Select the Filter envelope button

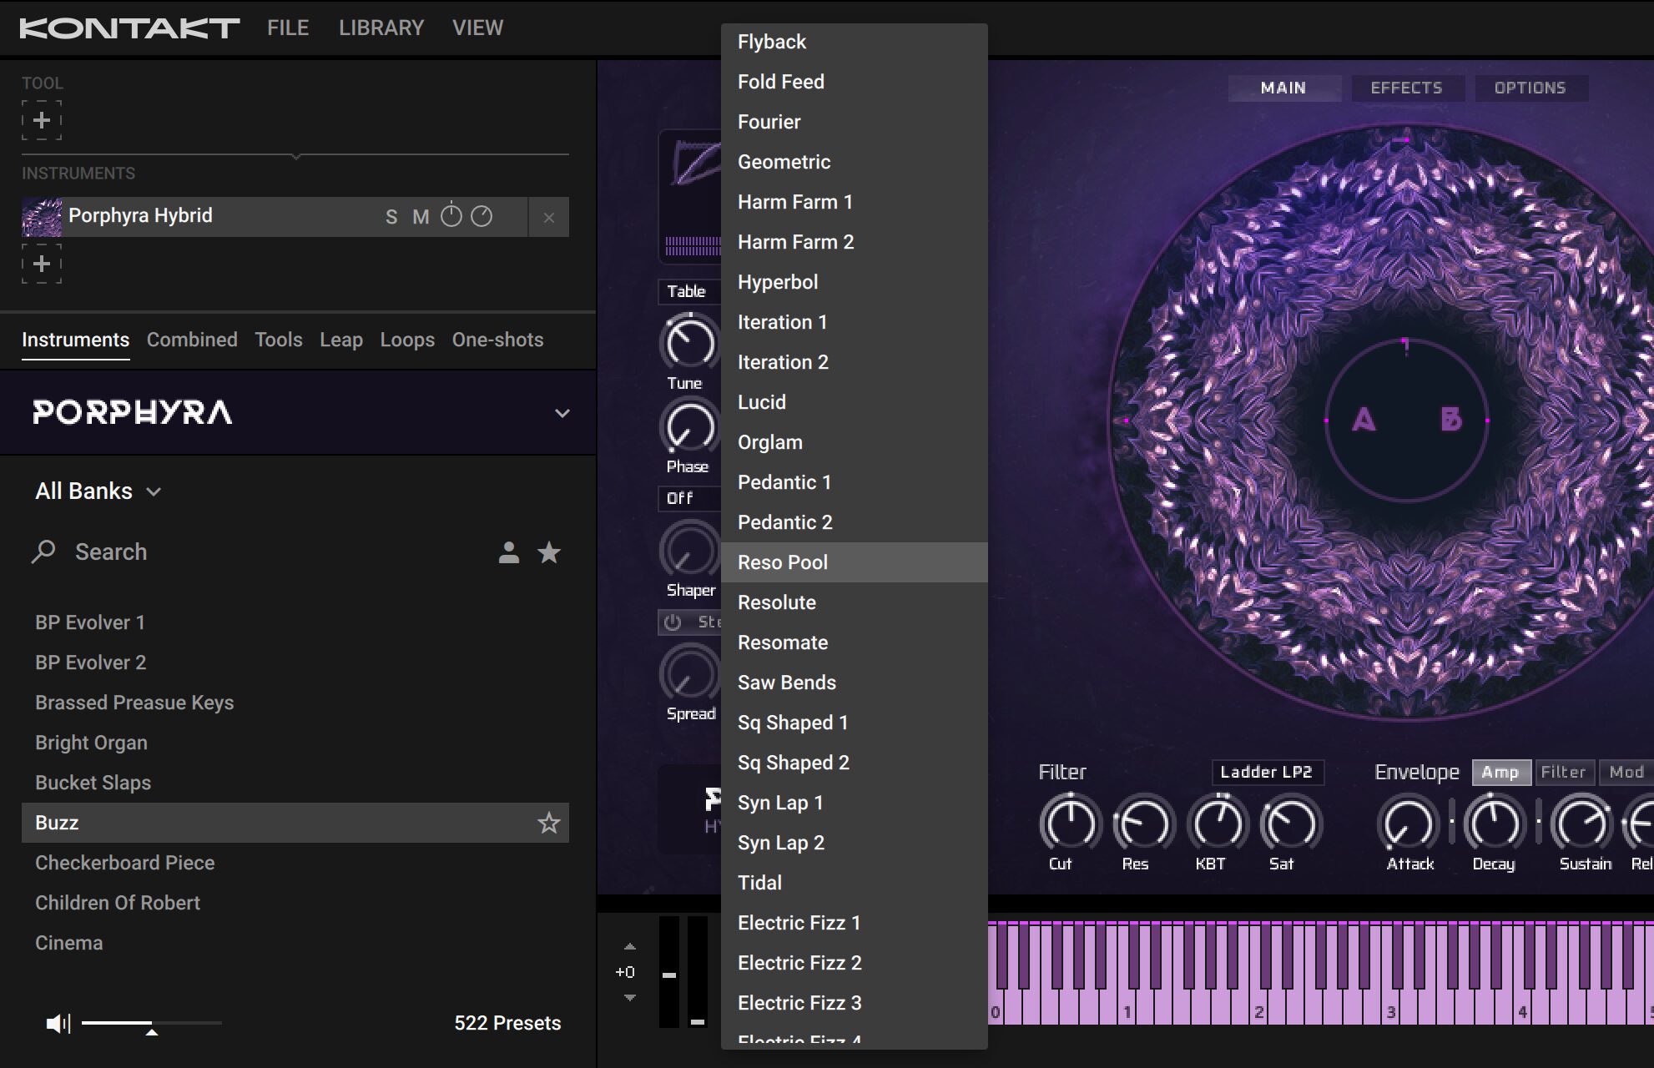point(1562,773)
